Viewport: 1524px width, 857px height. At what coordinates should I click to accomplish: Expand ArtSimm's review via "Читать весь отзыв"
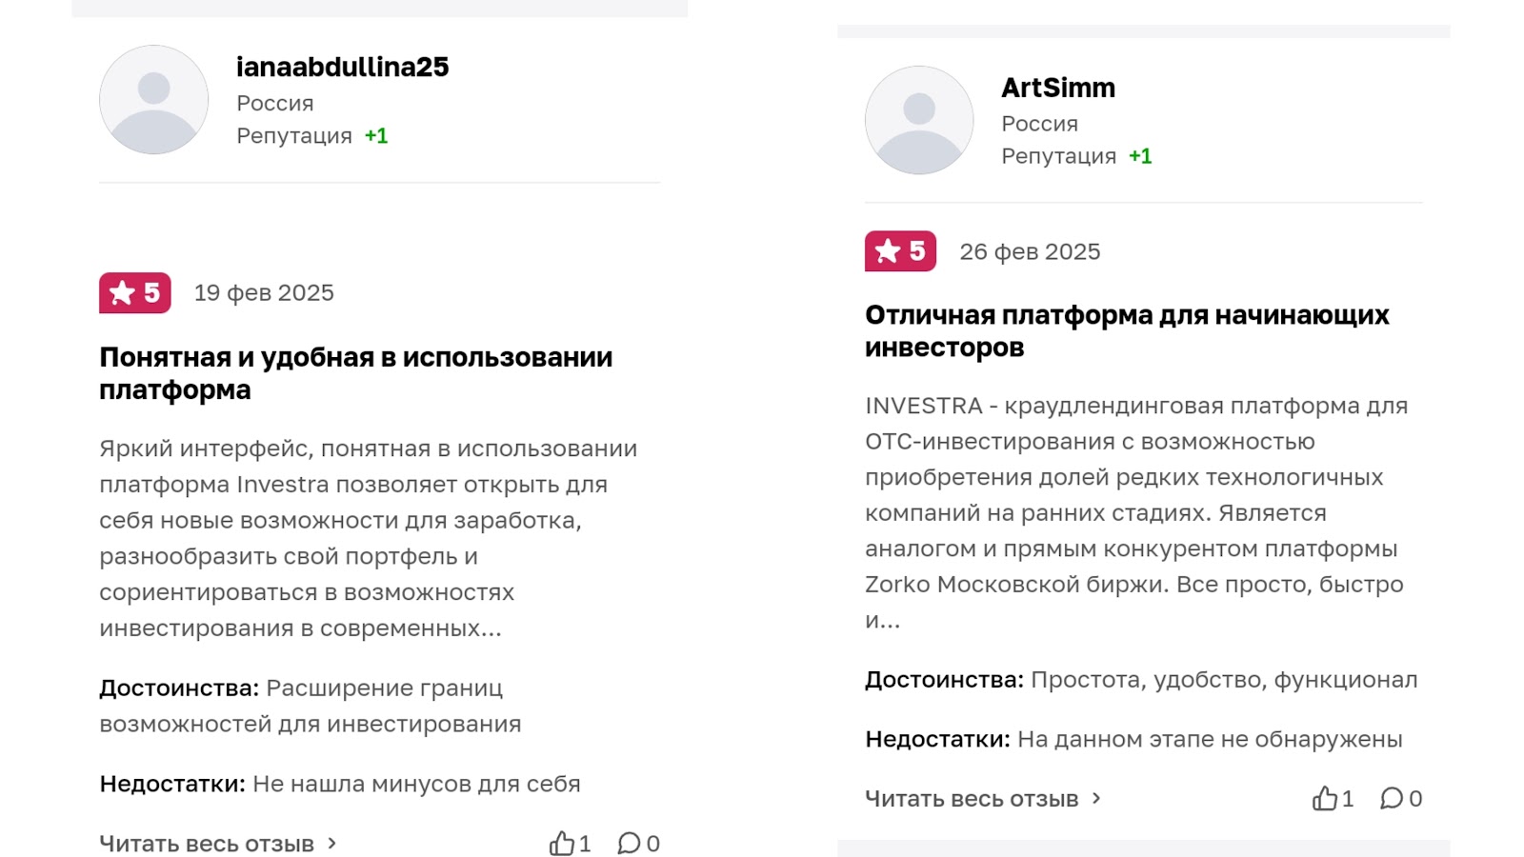(x=972, y=799)
